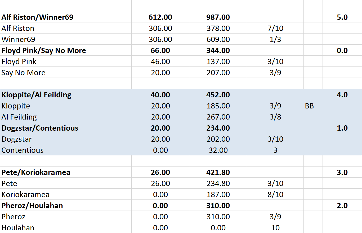
Task: Click the BB cell in Kloppite row
Action: point(309,106)
